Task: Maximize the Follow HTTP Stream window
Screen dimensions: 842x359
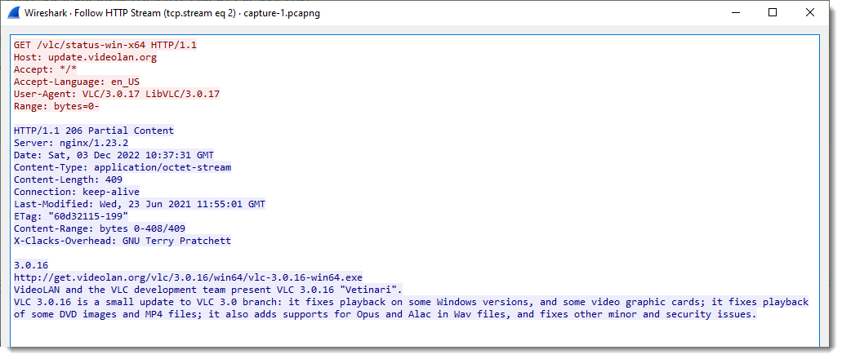Action: point(773,13)
